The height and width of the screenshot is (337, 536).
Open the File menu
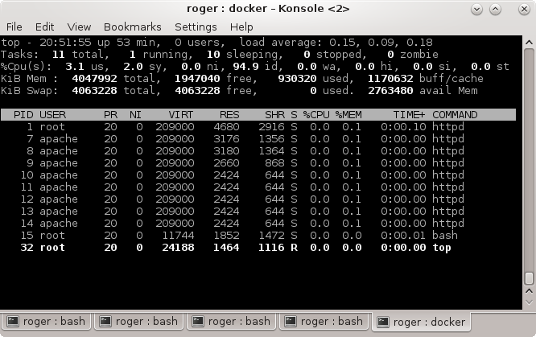(14, 27)
